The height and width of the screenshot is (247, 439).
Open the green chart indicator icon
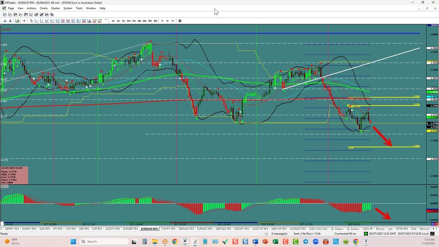coord(17,21)
